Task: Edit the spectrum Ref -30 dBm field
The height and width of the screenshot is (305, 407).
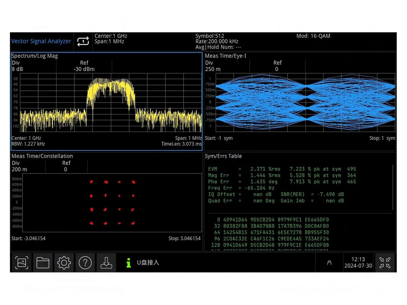Action: [x=84, y=66]
